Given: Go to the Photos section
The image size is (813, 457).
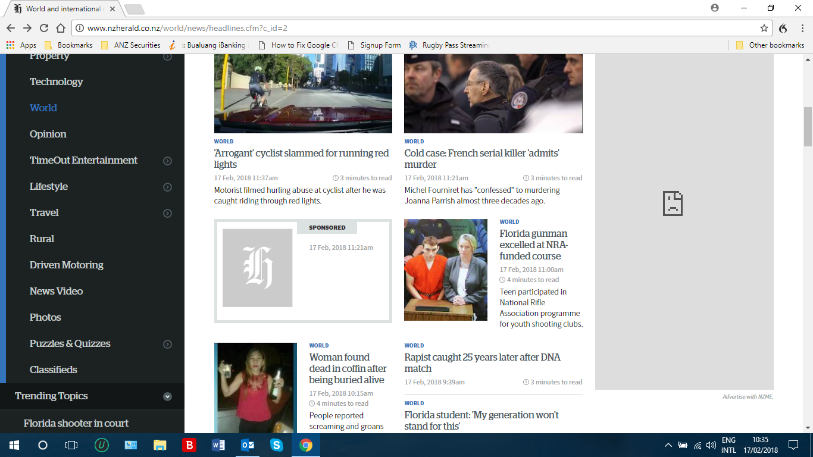Looking at the screenshot, I should [x=45, y=317].
